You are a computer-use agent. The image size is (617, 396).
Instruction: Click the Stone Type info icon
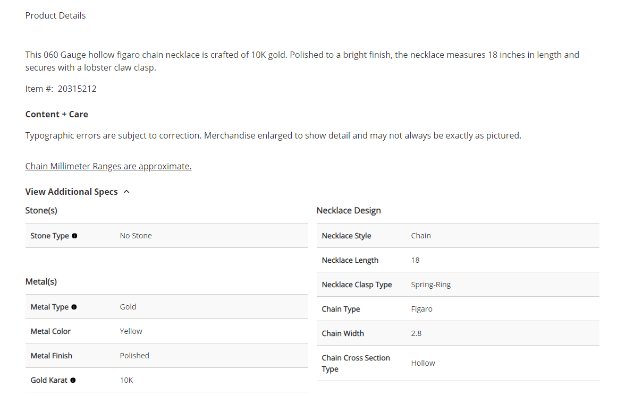coord(74,236)
